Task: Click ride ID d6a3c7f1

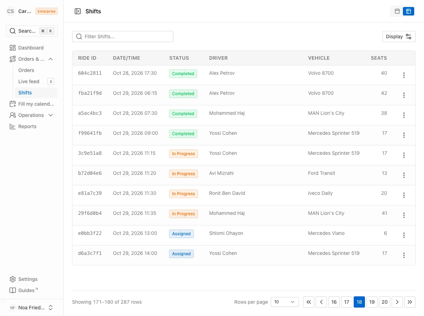Action: pyautogui.click(x=90, y=253)
